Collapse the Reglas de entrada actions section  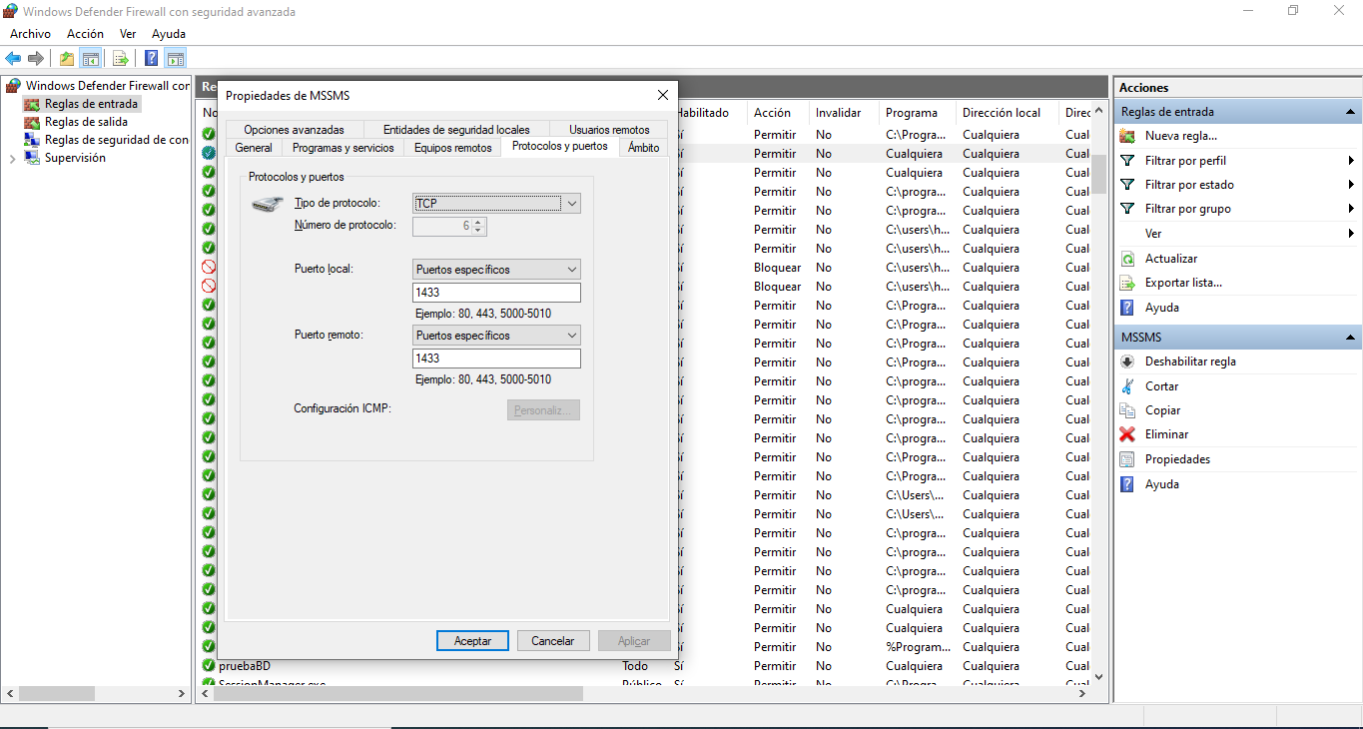(1350, 112)
